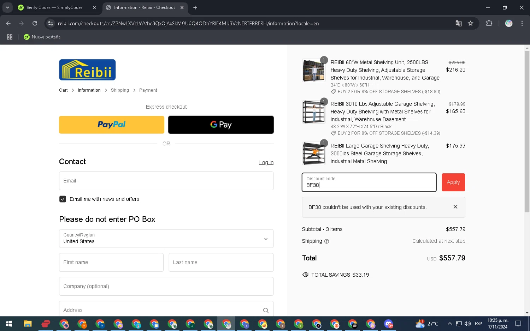Viewport: 530px width, 331px height.
Task: Open the Nueva pestaña bookmark
Action: (x=42, y=37)
